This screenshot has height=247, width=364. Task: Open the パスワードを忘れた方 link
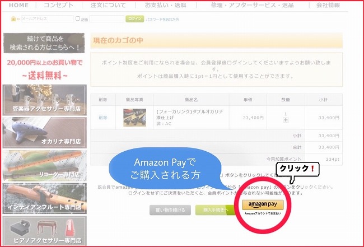point(163,19)
